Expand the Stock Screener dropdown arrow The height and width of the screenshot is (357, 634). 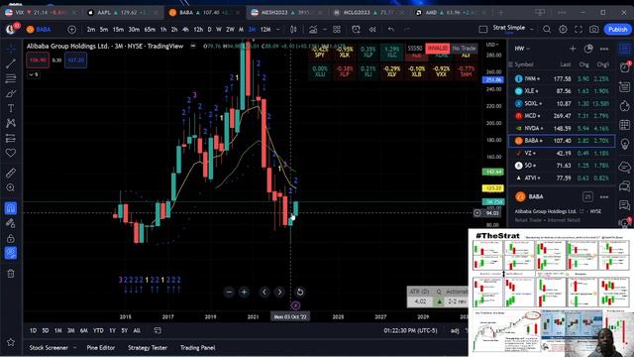[x=75, y=348]
